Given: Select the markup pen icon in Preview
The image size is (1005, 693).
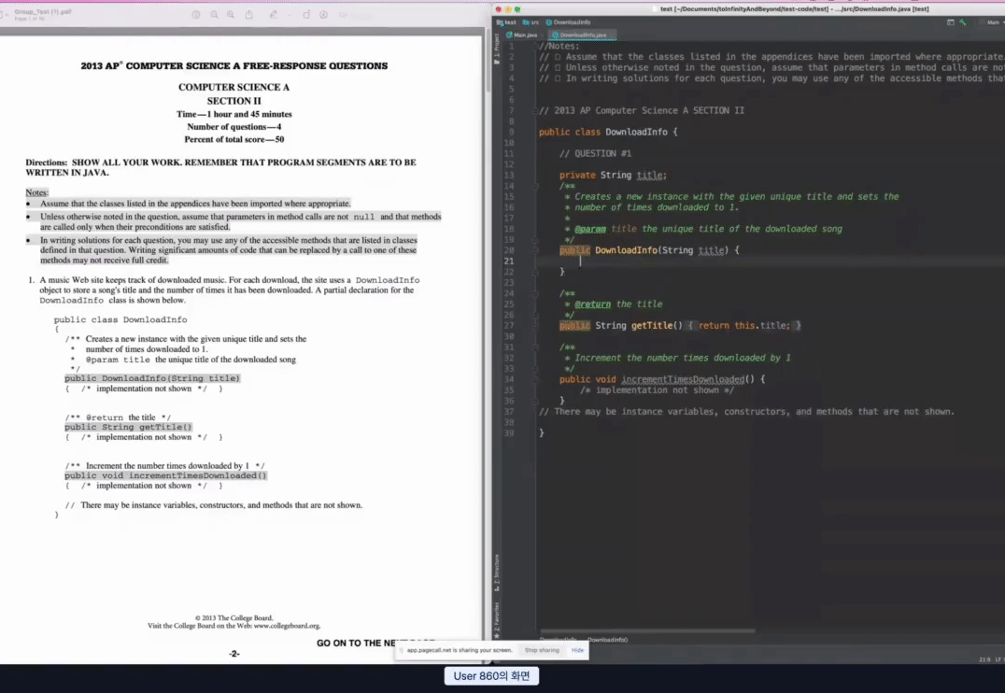Looking at the screenshot, I should (274, 15).
